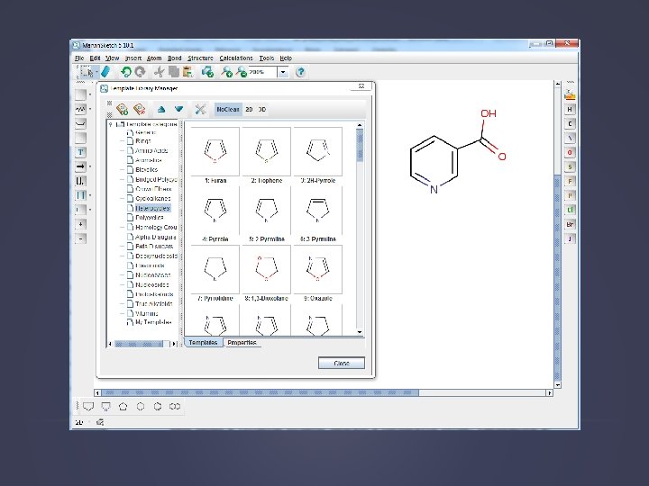Open periodic table icon in atom bar
Screen dimensions: 649x486
coord(570,95)
